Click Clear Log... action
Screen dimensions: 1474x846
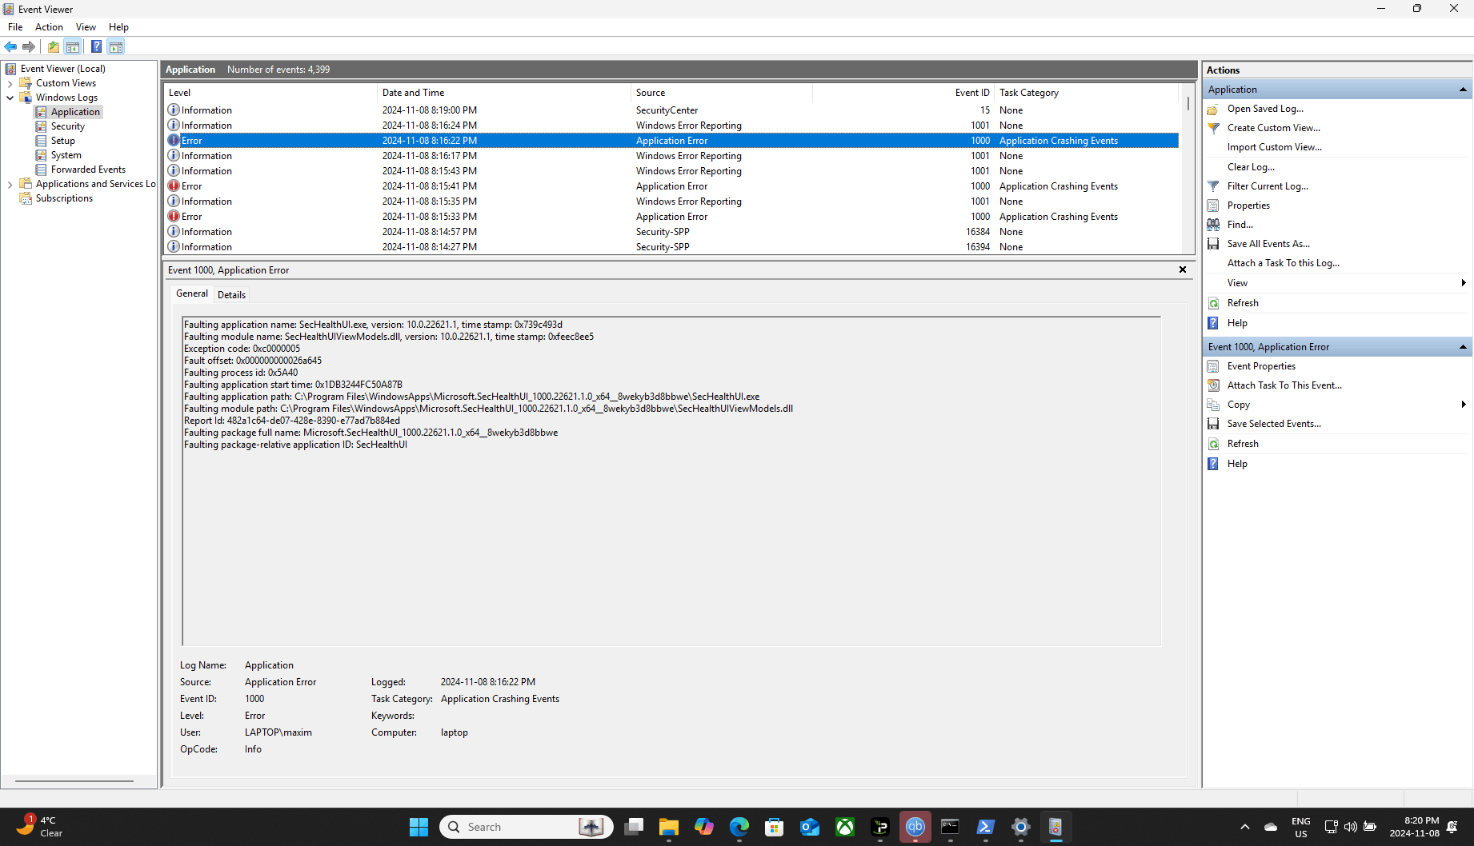click(x=1251, y=167)
